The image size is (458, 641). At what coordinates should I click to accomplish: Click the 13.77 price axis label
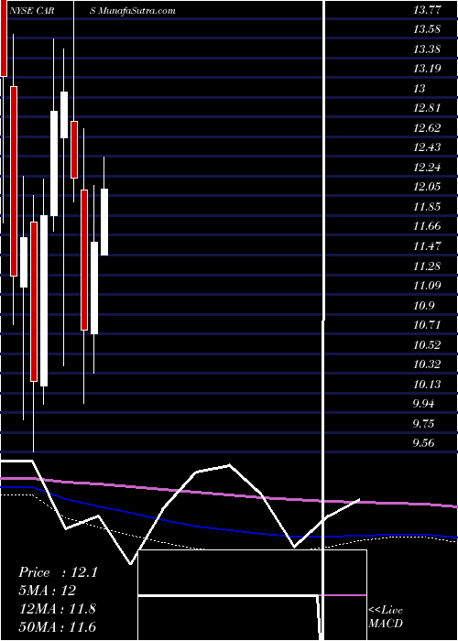click(428, 10)
